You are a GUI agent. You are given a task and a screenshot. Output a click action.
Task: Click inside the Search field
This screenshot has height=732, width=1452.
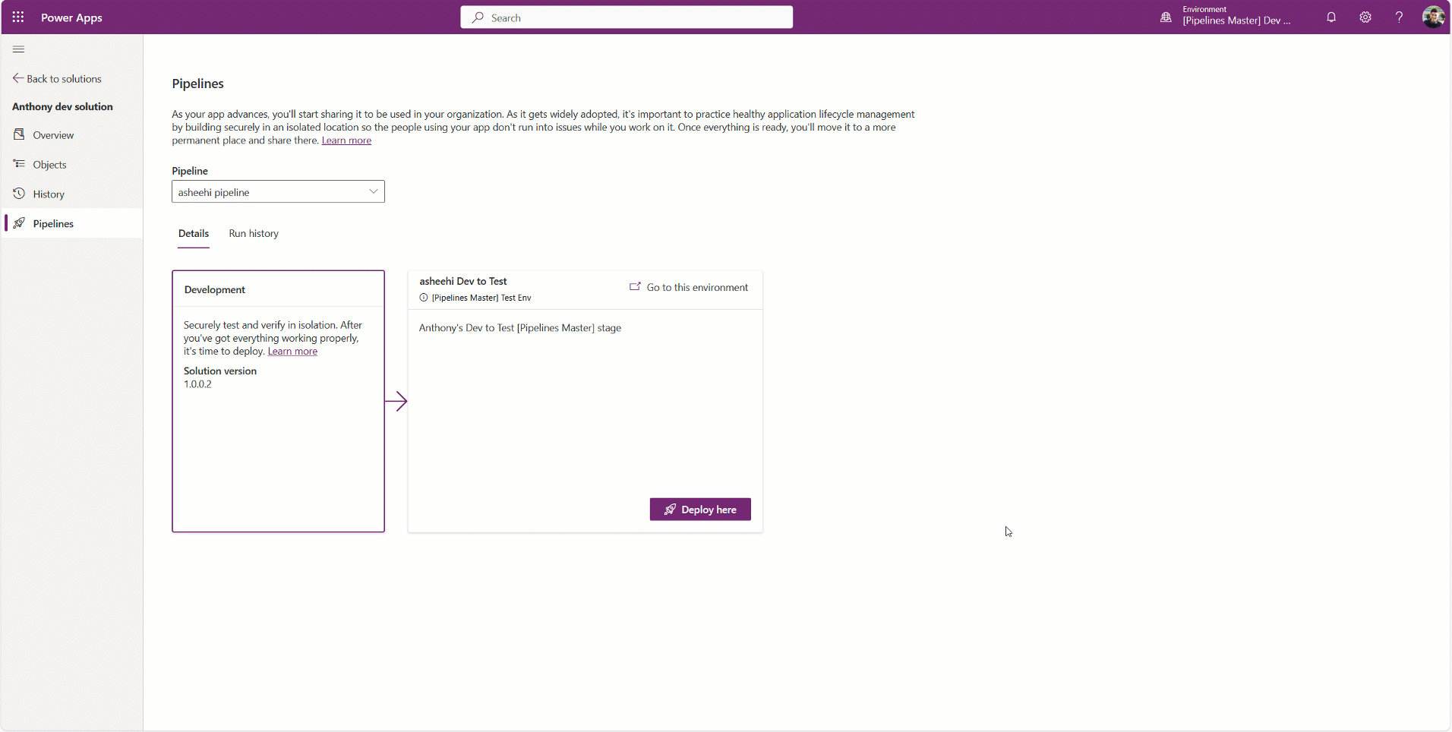[x=626, y=17]
